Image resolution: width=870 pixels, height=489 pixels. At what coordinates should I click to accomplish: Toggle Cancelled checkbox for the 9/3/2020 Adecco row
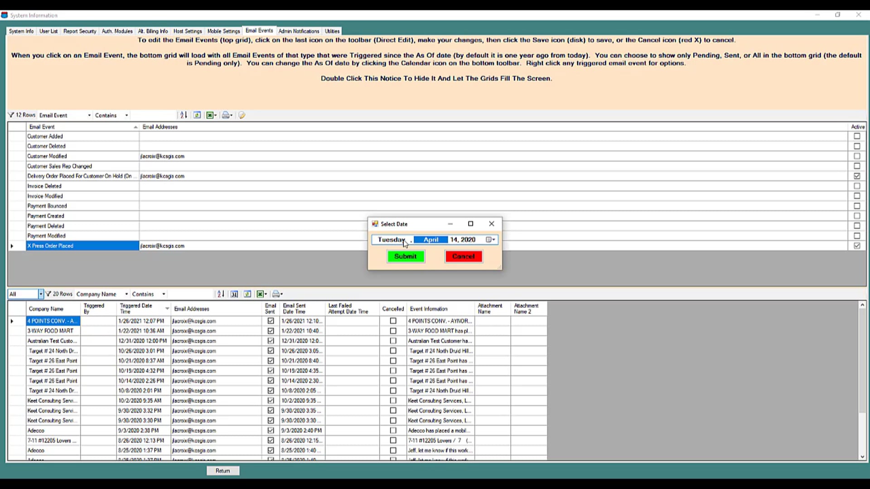[393, 431]
